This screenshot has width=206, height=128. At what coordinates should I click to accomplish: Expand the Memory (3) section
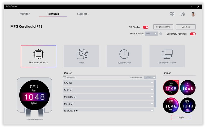pos(109,97)
